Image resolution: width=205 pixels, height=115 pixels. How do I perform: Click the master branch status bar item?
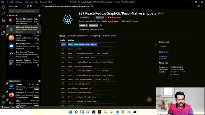6,107
